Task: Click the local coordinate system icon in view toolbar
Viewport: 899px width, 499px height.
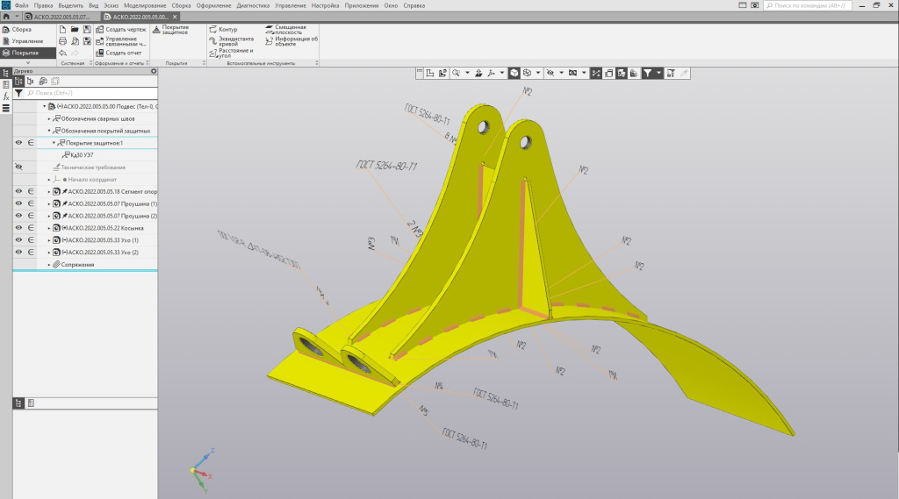Action: pos(430,74)
